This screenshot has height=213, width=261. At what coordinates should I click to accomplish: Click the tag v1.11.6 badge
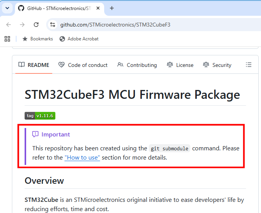[x=40, y=116]
